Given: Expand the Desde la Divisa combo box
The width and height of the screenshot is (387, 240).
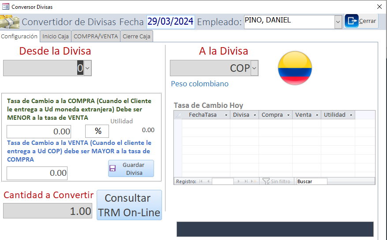Looking at the screenshot, I should [x=87, y=68].
